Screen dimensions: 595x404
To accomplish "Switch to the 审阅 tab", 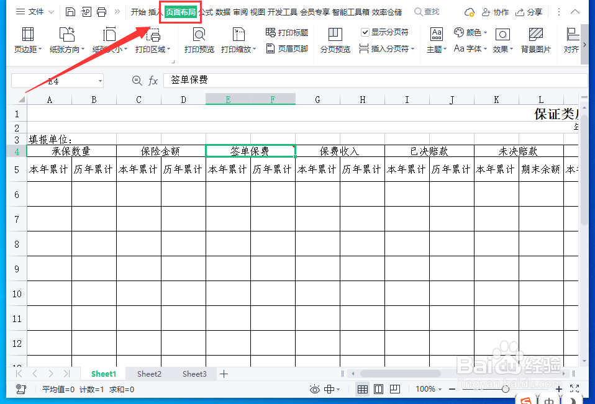I will coord(240,12).
